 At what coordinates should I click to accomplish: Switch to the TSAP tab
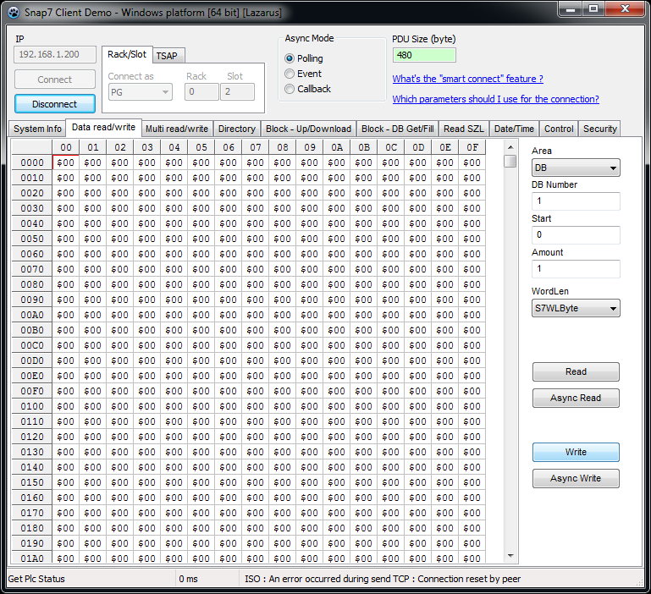(167, 56)
